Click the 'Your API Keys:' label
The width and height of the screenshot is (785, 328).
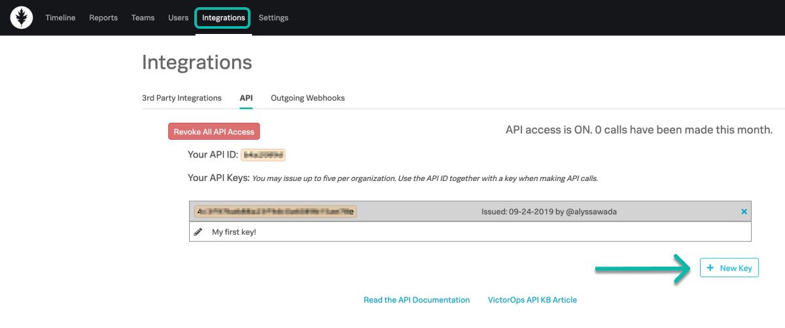[218, 177]
